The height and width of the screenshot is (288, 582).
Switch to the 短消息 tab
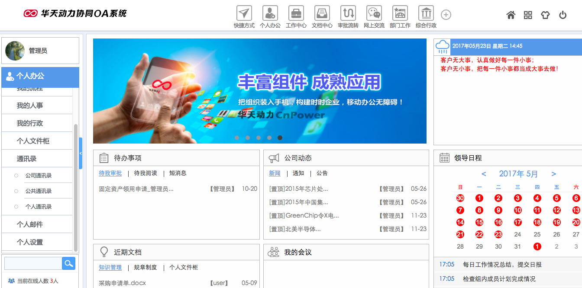pos(177,173)
